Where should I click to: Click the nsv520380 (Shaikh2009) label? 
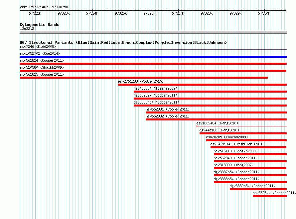pyautogui.click(x=42, y=67)
